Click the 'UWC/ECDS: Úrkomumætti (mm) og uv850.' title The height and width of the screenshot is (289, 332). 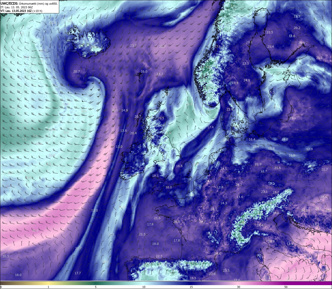tap(29, 4)
